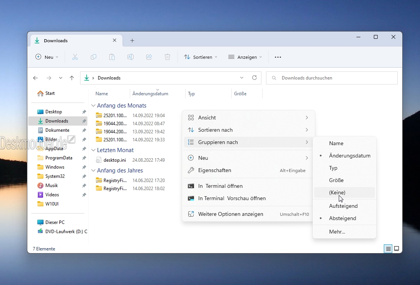Open recent locations dropdown arrow
420x285 pixels.
[60, 78]
